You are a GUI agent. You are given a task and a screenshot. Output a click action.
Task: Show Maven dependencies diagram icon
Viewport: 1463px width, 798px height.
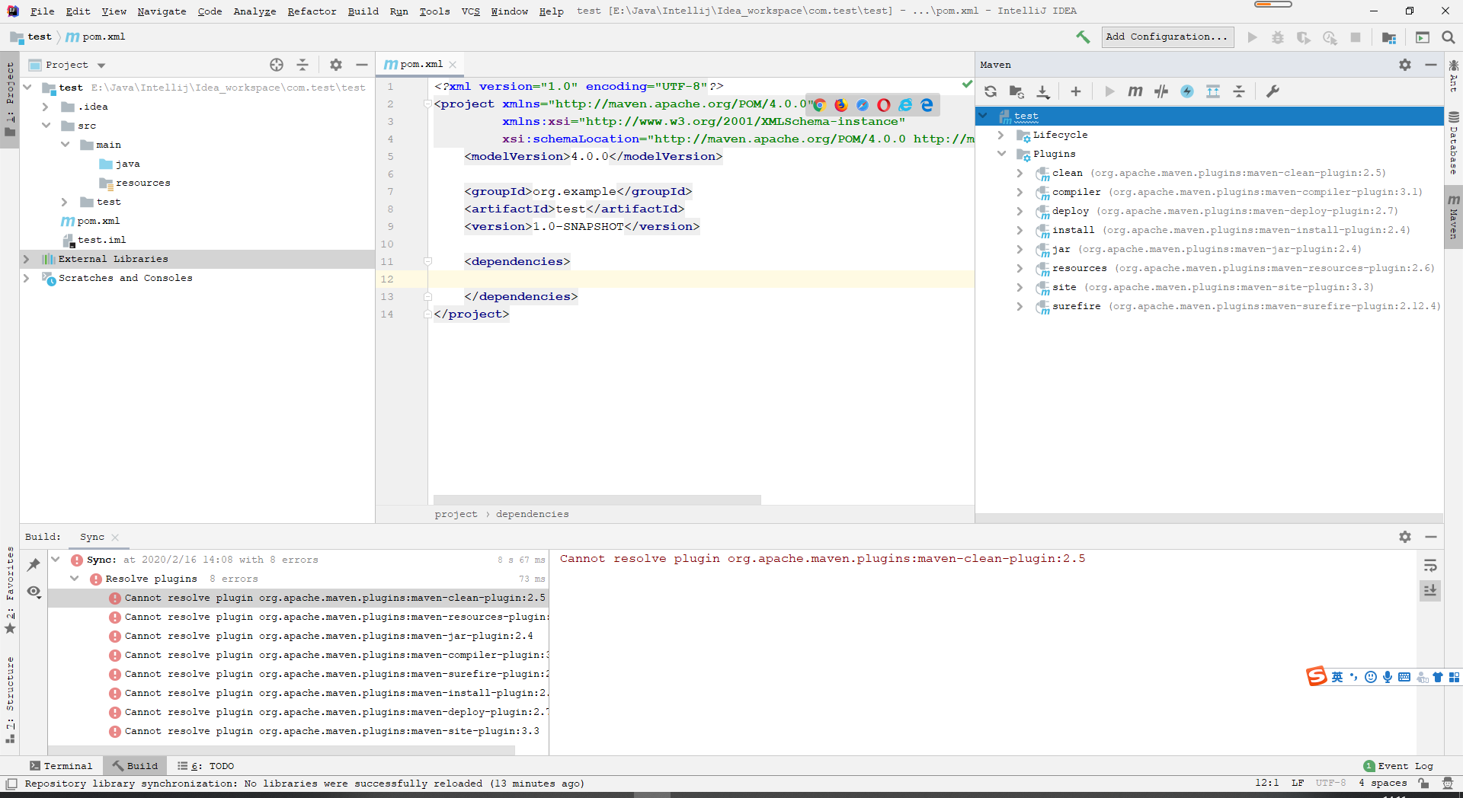click(1213, 91)
